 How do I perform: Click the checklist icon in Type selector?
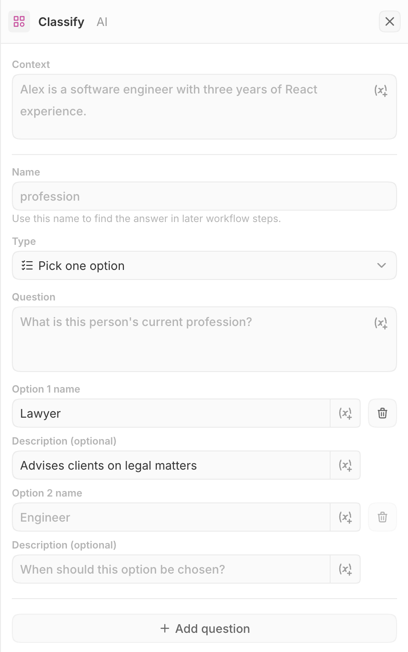pyautogui.click(x=27, y=266)
